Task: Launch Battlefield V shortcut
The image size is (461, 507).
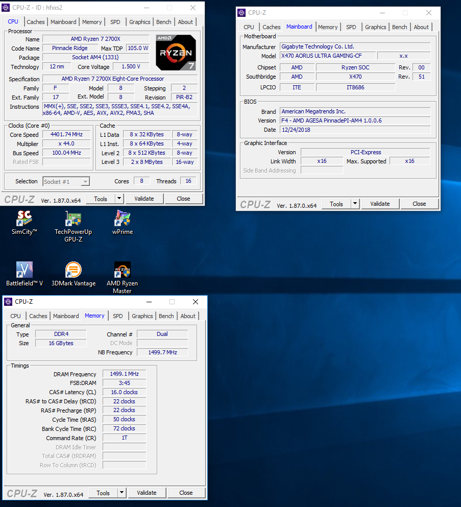Action: tap(24, 274)
